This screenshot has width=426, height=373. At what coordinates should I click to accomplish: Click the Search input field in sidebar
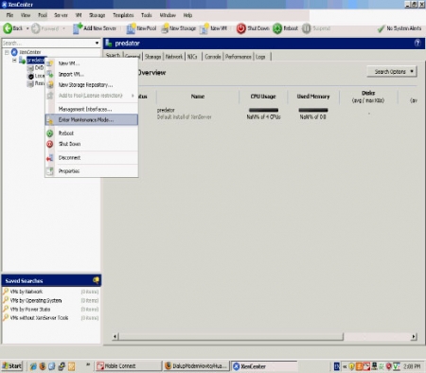coord(48,43)
